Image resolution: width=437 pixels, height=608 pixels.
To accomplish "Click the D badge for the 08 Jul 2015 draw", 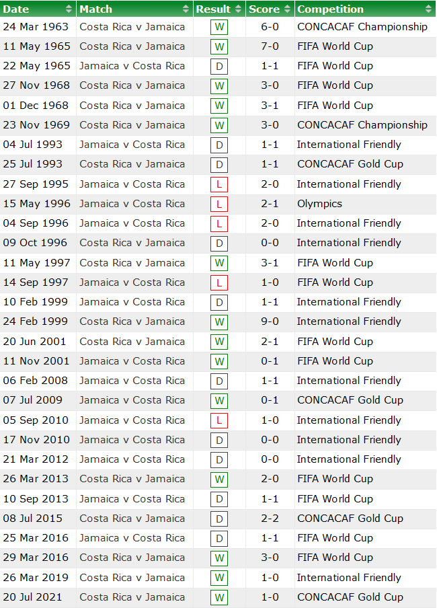I will coord(218,519).
